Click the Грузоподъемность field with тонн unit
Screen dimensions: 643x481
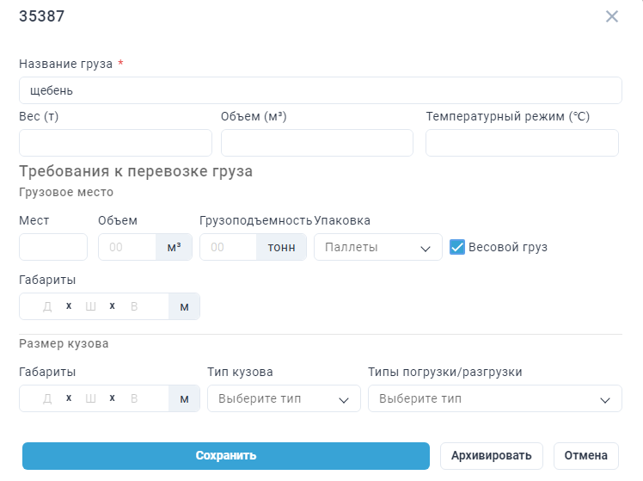(229, 247)
